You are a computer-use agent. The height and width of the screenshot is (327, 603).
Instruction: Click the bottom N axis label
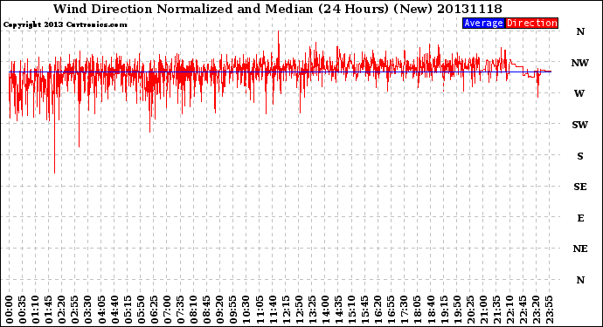[580, 280]
